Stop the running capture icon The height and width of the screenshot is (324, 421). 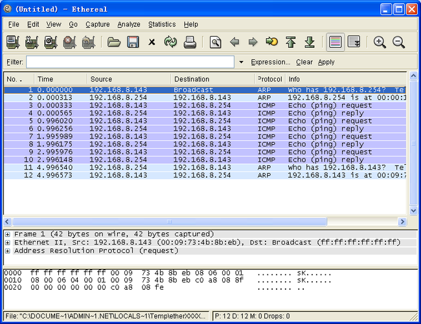[x=69, y=42]
